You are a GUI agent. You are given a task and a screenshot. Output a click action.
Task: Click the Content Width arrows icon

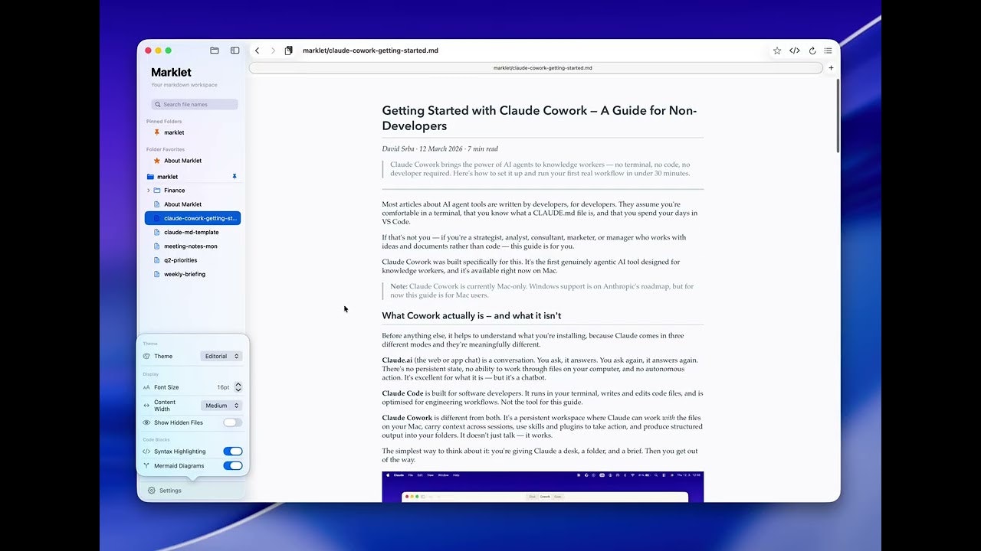tap(146, 406)
